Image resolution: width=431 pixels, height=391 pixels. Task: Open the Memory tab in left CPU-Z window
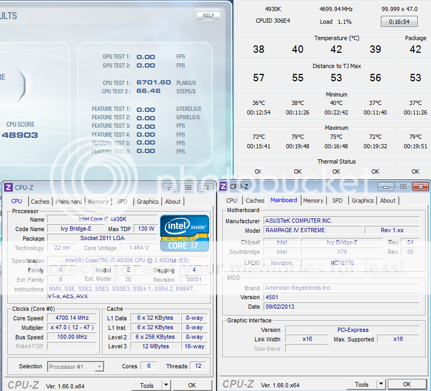[x=98, y=202]
